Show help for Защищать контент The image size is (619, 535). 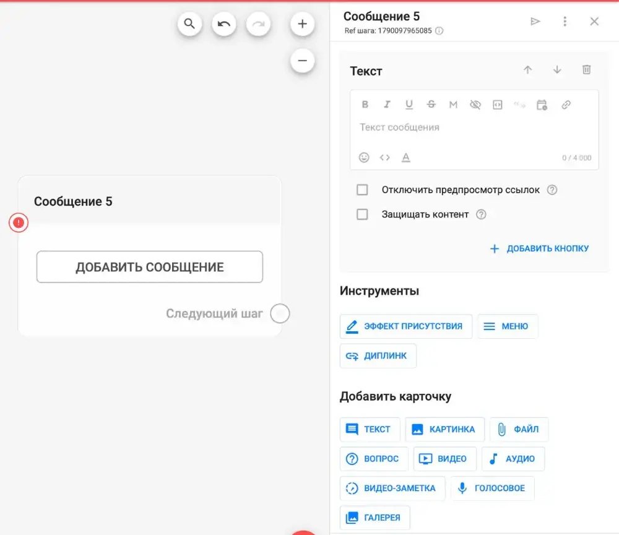481,214
